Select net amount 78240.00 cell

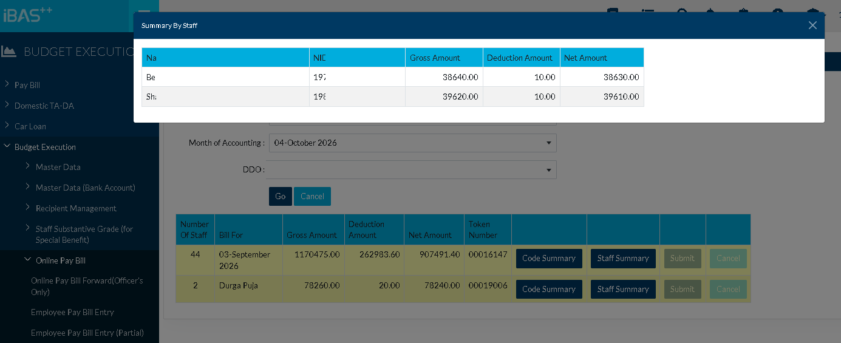point(434,289)
